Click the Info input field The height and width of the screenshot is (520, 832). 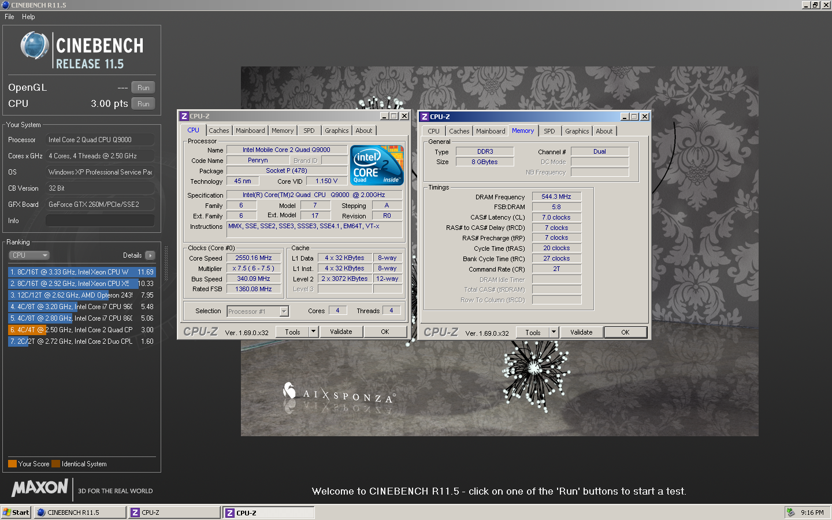click(100, 221)
